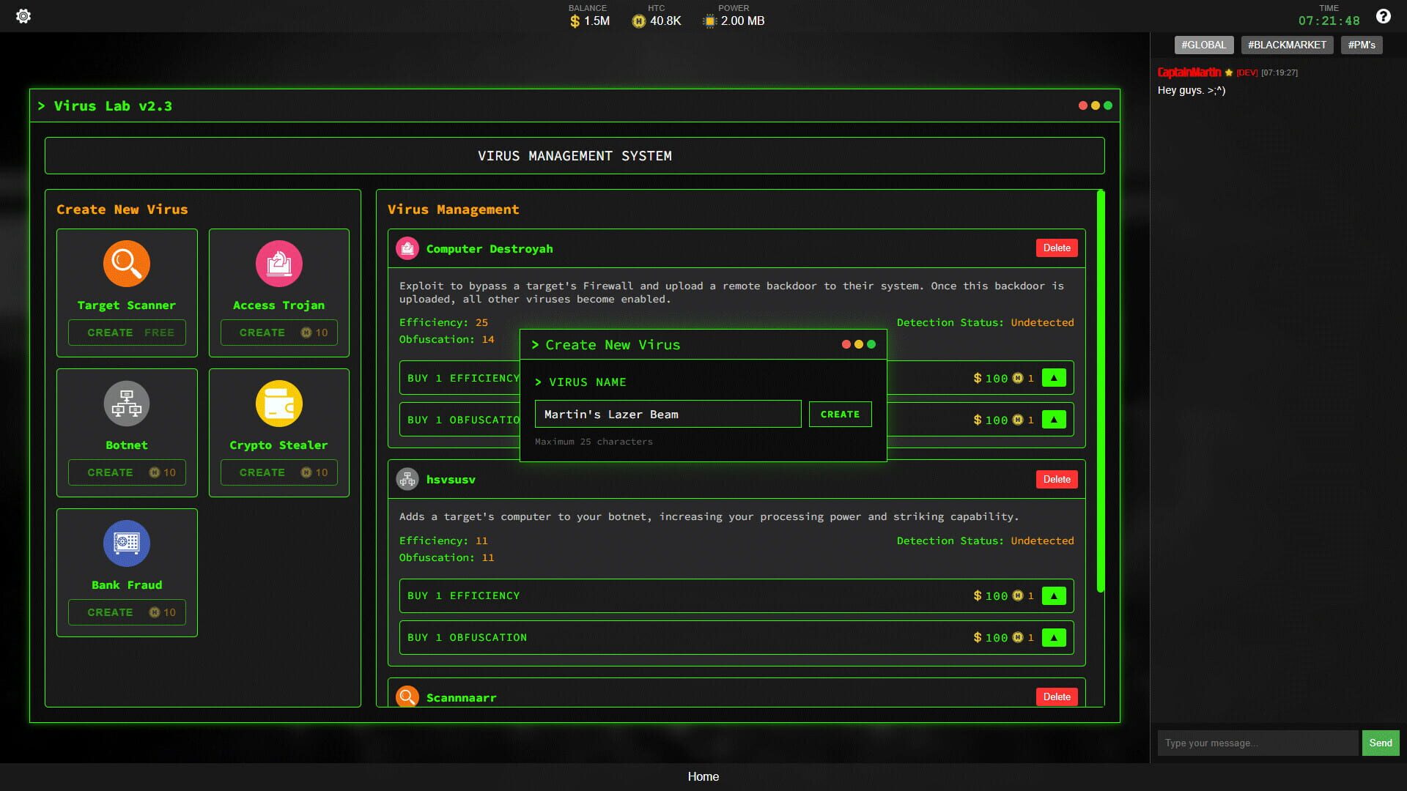Click the pink Access Trojan icon
This screenshot has width=1407, height=791.
click(278, 264)
